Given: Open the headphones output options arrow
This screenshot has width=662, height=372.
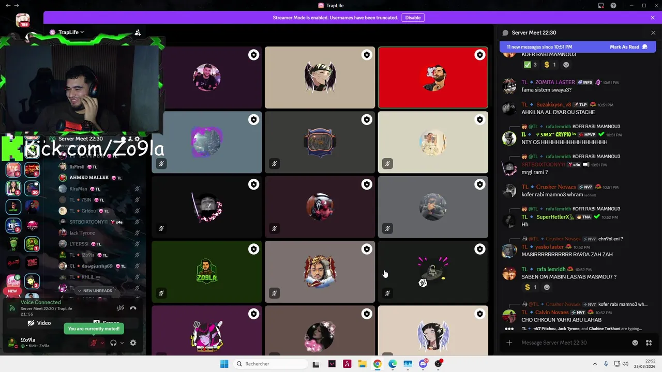Looking at the screenshot, I should tap(122, 343).
